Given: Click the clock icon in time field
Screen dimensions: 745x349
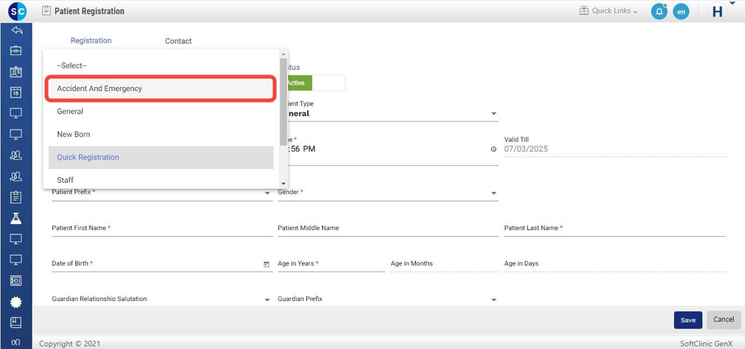Looking at the screenshot, I should pos(493,149).
